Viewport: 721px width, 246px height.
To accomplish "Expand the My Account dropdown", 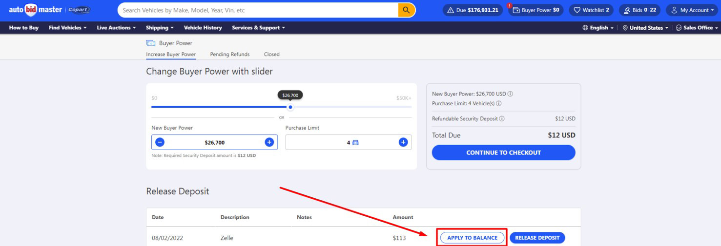I will pyautogui.click(x=692, y=10).
